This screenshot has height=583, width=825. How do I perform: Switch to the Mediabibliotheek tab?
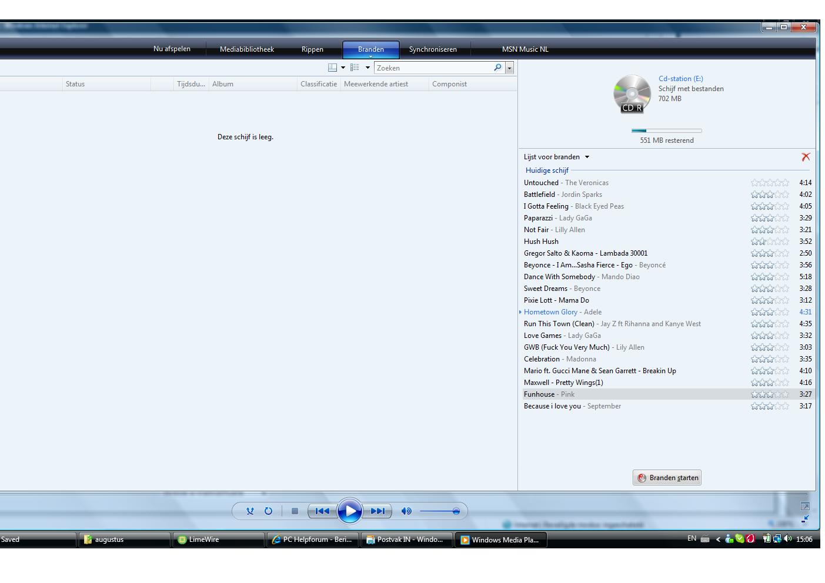[247, 49]
